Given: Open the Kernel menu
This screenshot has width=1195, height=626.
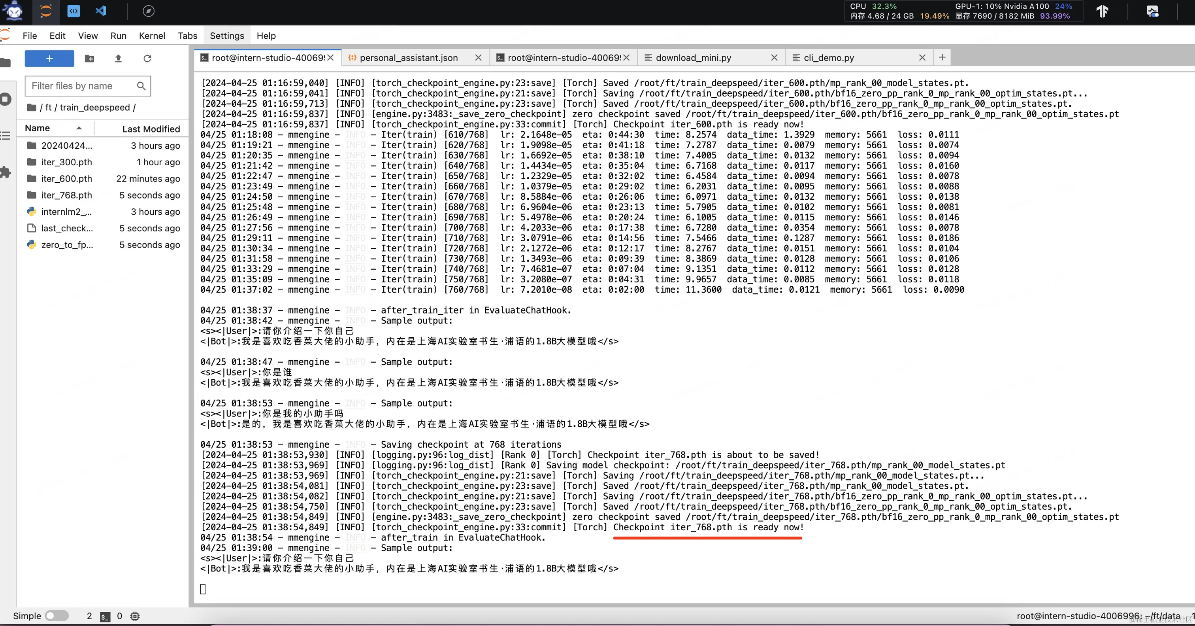Looking at the screenshot, I should coord(152,36).
